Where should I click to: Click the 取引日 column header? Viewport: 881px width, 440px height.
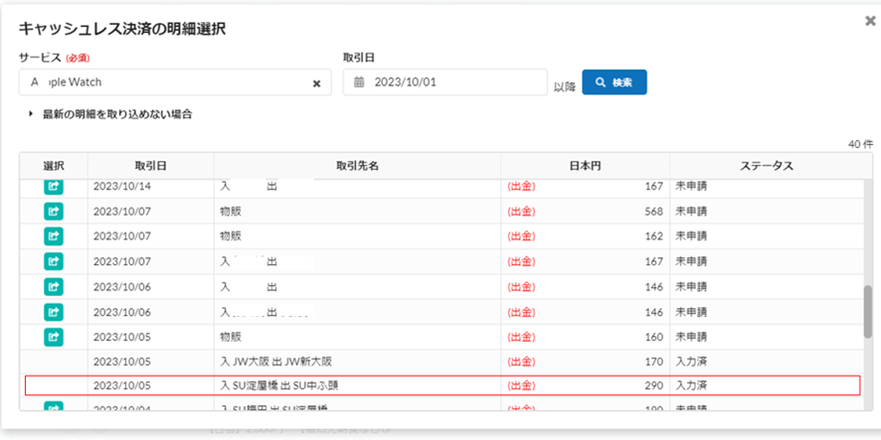(150, 166)
